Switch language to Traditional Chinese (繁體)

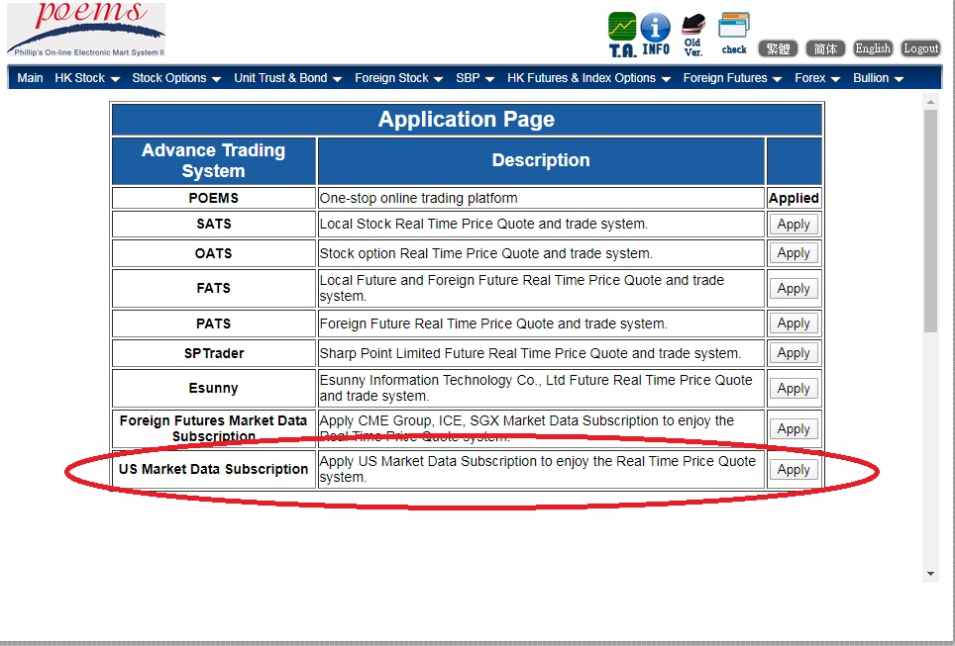(778, 48)
